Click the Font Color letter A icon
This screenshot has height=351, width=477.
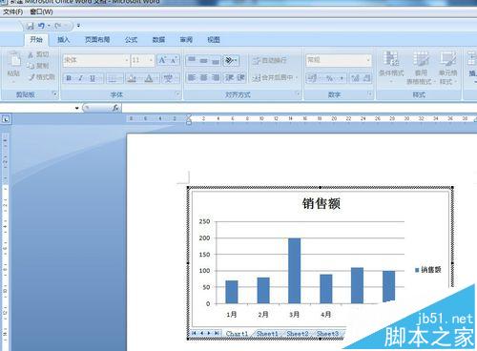pos(149,78)
